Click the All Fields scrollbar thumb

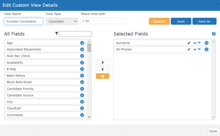[89, 48]
